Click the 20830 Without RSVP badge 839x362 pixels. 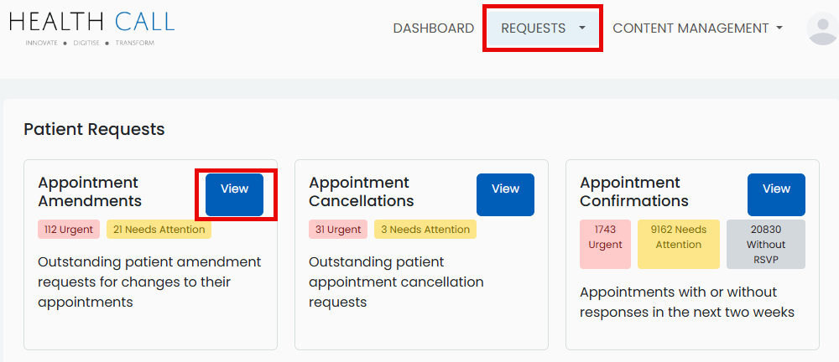pos(765,244)
